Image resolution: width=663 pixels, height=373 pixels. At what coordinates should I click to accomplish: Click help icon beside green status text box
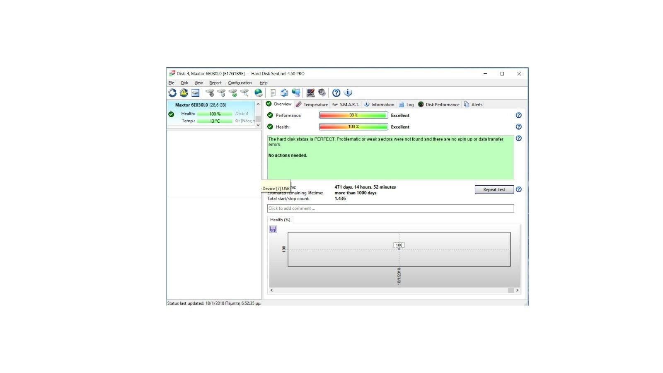coord(518,138)
